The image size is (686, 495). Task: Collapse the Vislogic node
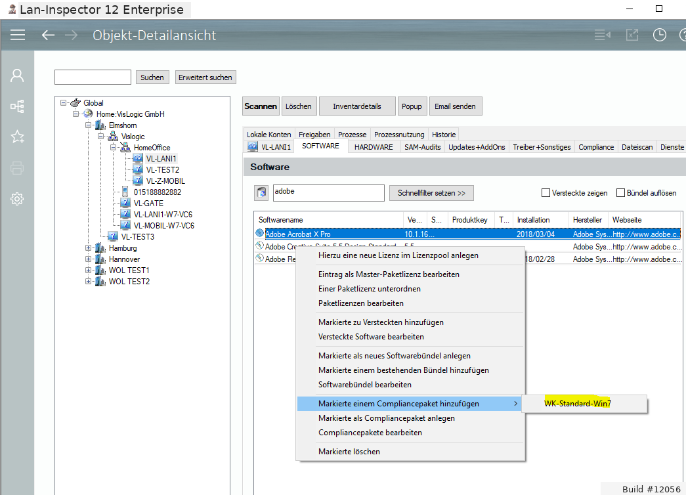(x=101, y=136)
